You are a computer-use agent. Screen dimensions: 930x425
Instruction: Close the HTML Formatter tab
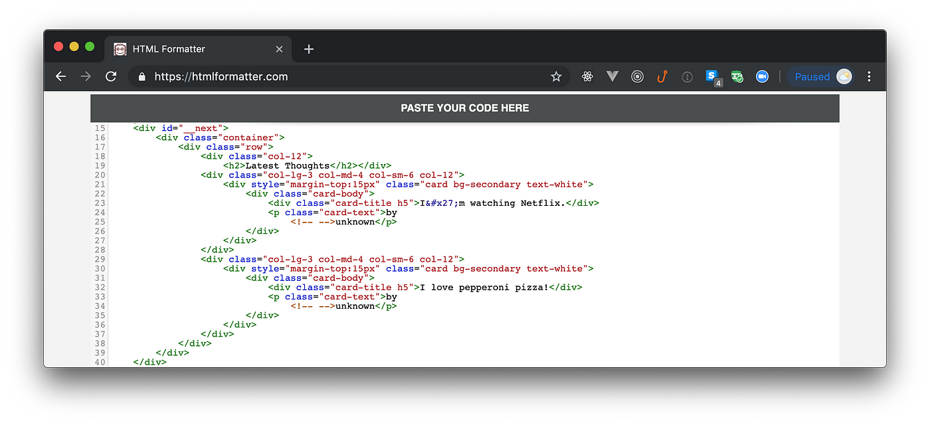point(279,49)
